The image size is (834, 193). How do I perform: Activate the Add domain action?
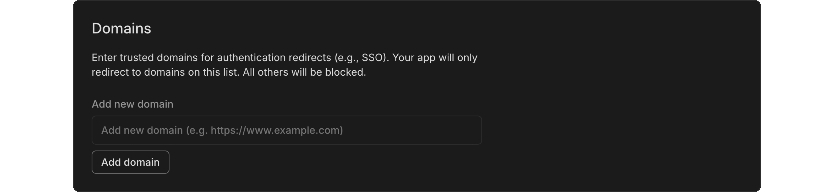click(x=130, y=162)
